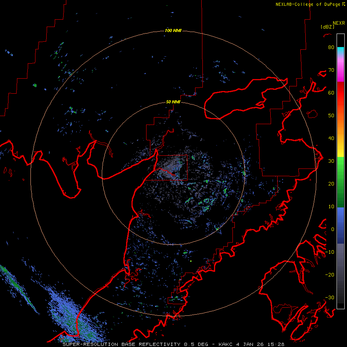Viewport: 347px width, 347px height.
Task: Click the 10 value on the dBZ scale
Action: 331,207
